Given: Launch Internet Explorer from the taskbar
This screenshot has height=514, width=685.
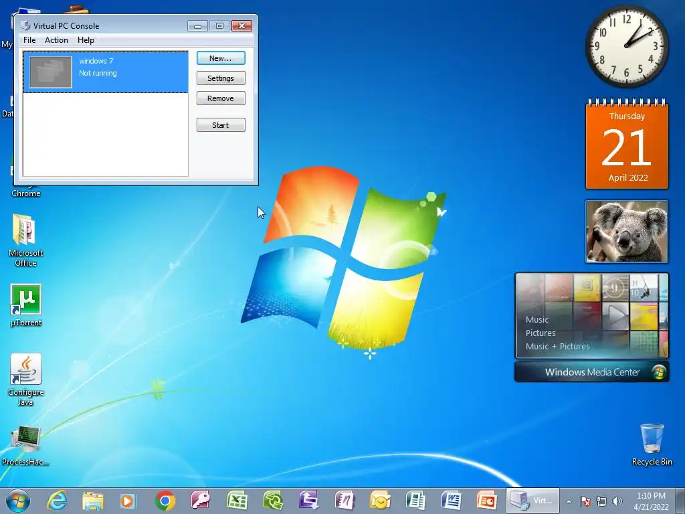Looking at the screenshot, I should click(x=58, y=501).
